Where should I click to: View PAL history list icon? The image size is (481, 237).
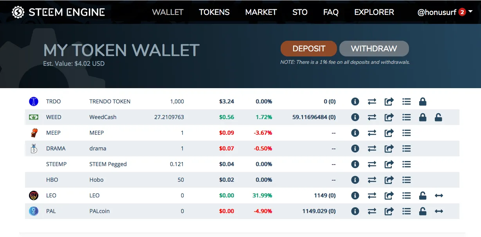(406, 211)
